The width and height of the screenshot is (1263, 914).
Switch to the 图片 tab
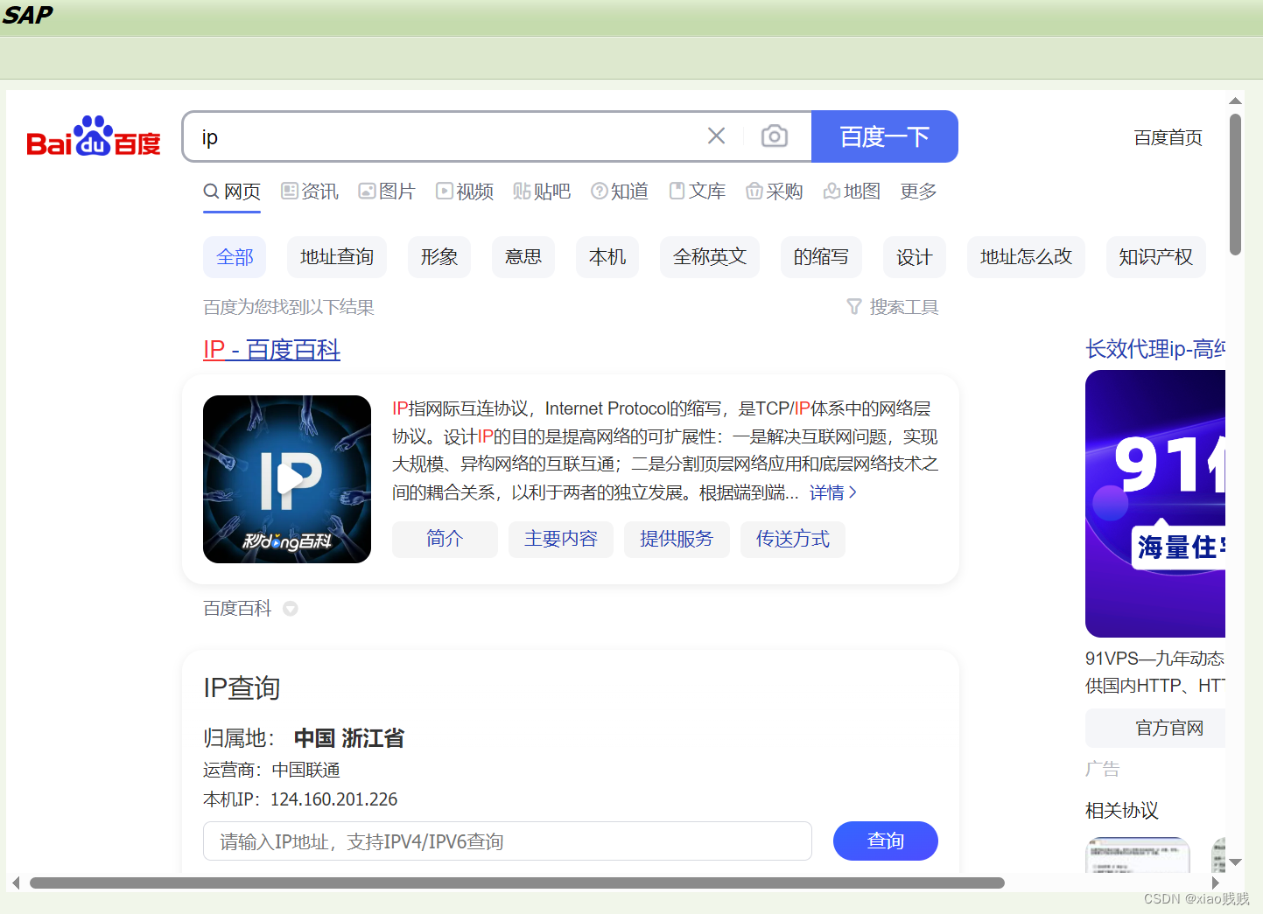coord(387,192)
